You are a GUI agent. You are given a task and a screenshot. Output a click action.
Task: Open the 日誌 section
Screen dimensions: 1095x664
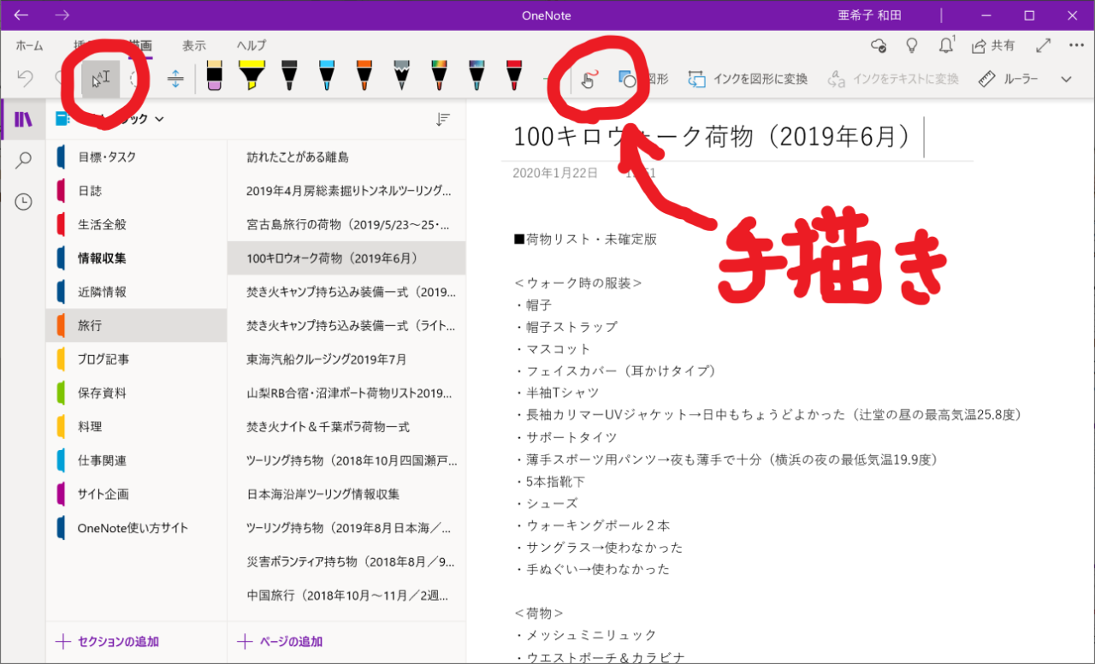(136, 191)
